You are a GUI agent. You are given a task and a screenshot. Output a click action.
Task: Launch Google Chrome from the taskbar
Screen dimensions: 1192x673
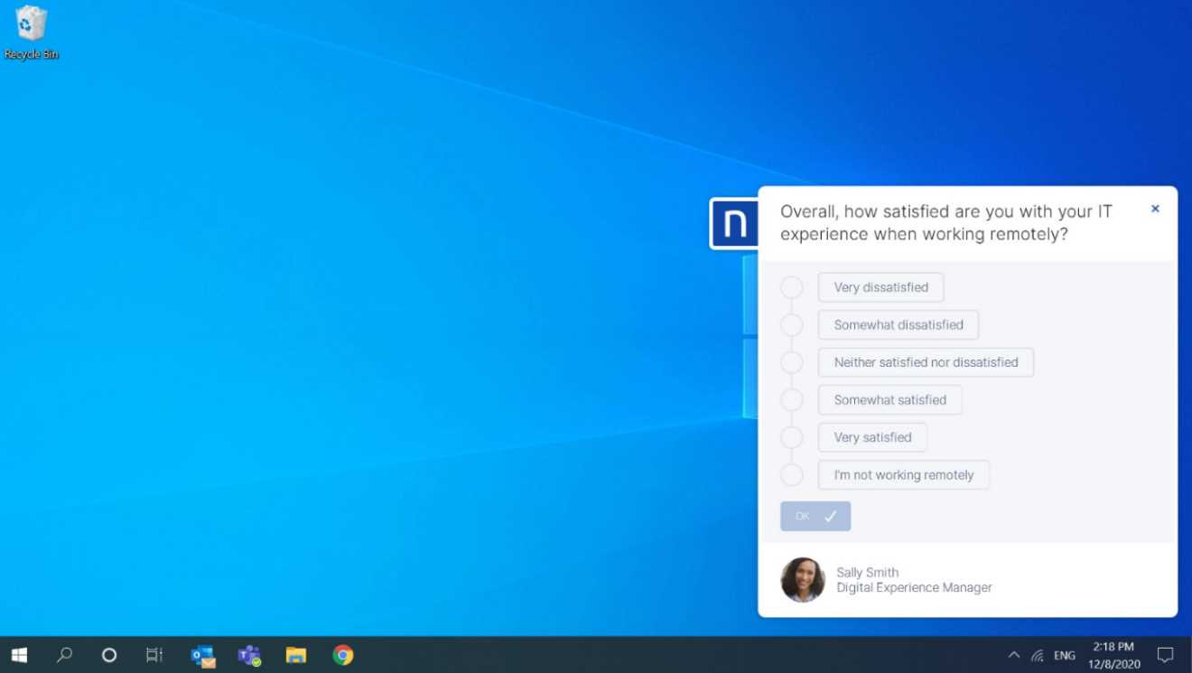coord(343,655)
